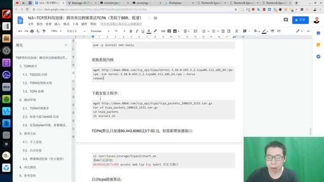The height and width of the screenshot is (182, 324).
Task: Open the paragraph style dropdown
Action: tap(76, 31)
